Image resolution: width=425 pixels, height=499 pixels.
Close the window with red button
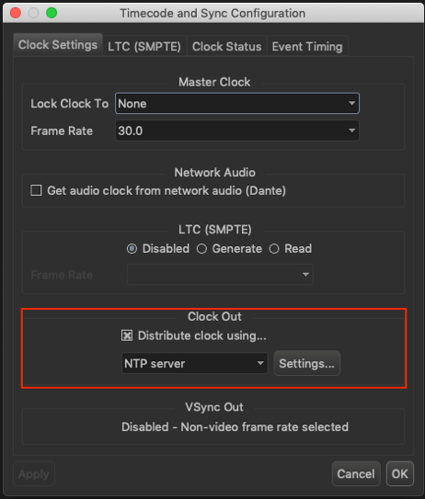pyautogui.click(x=16, y=13)
